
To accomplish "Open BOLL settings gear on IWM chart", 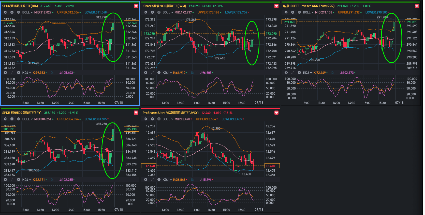I will coord(146,12).
